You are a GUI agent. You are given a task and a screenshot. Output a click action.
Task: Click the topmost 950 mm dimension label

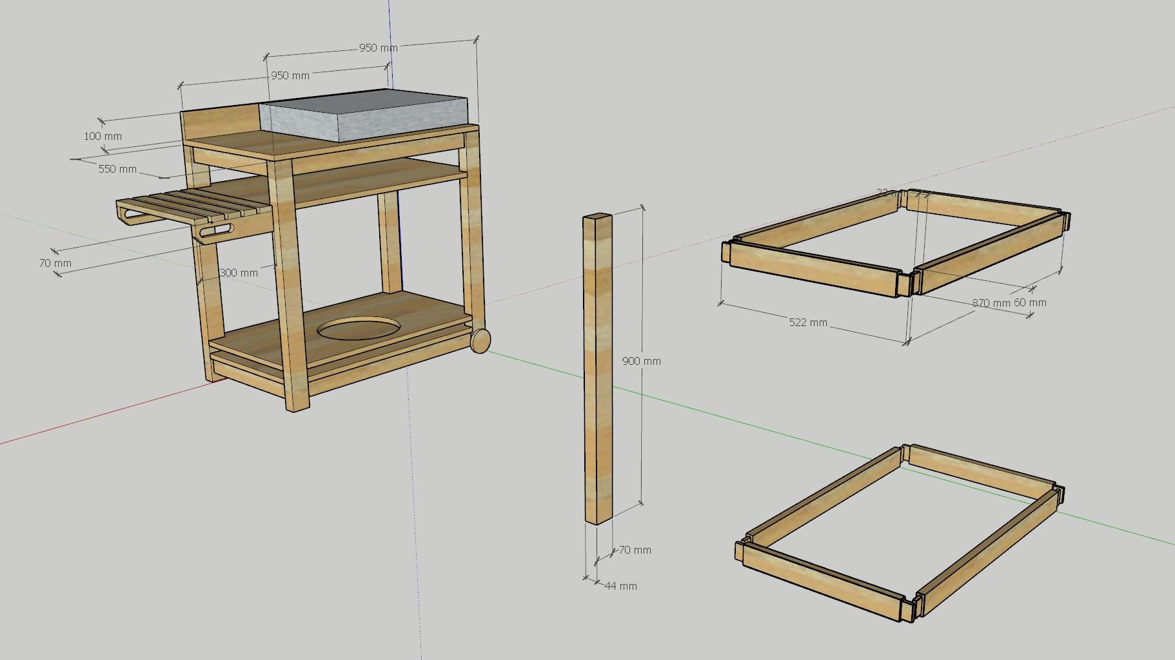378,48
